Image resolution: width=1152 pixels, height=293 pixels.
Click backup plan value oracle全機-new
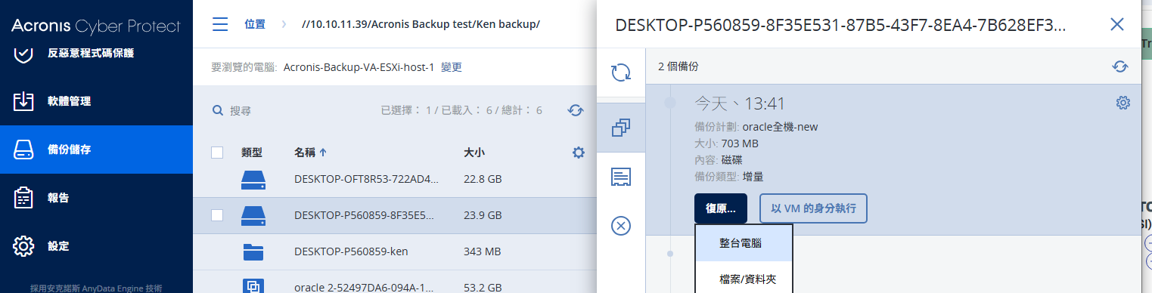click(x=780, y=127)
